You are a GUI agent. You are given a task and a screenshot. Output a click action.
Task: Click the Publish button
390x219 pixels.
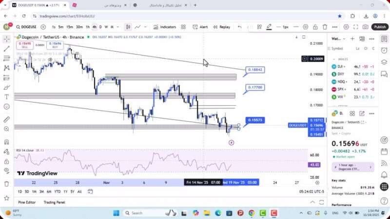point(380,27)
